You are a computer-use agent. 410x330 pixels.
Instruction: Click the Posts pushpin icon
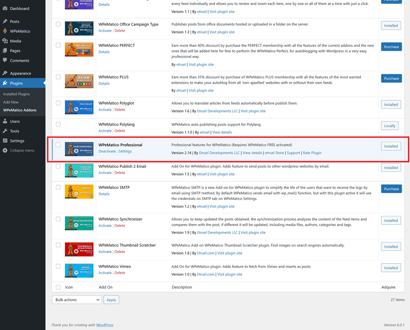coord(5,21)
